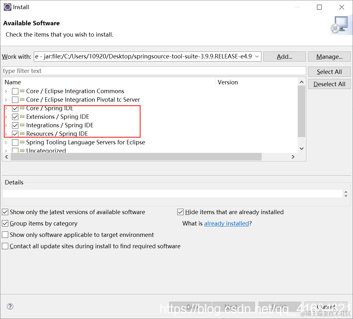The height and width of the screenshot is (319, 353).
Task: Select Spring Tooling Language Servers for Eclipse row
Action: [86, 142]
